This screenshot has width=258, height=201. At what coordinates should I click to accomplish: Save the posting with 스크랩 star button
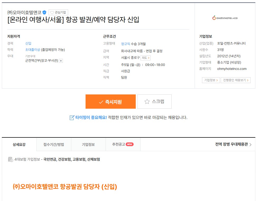154,102
